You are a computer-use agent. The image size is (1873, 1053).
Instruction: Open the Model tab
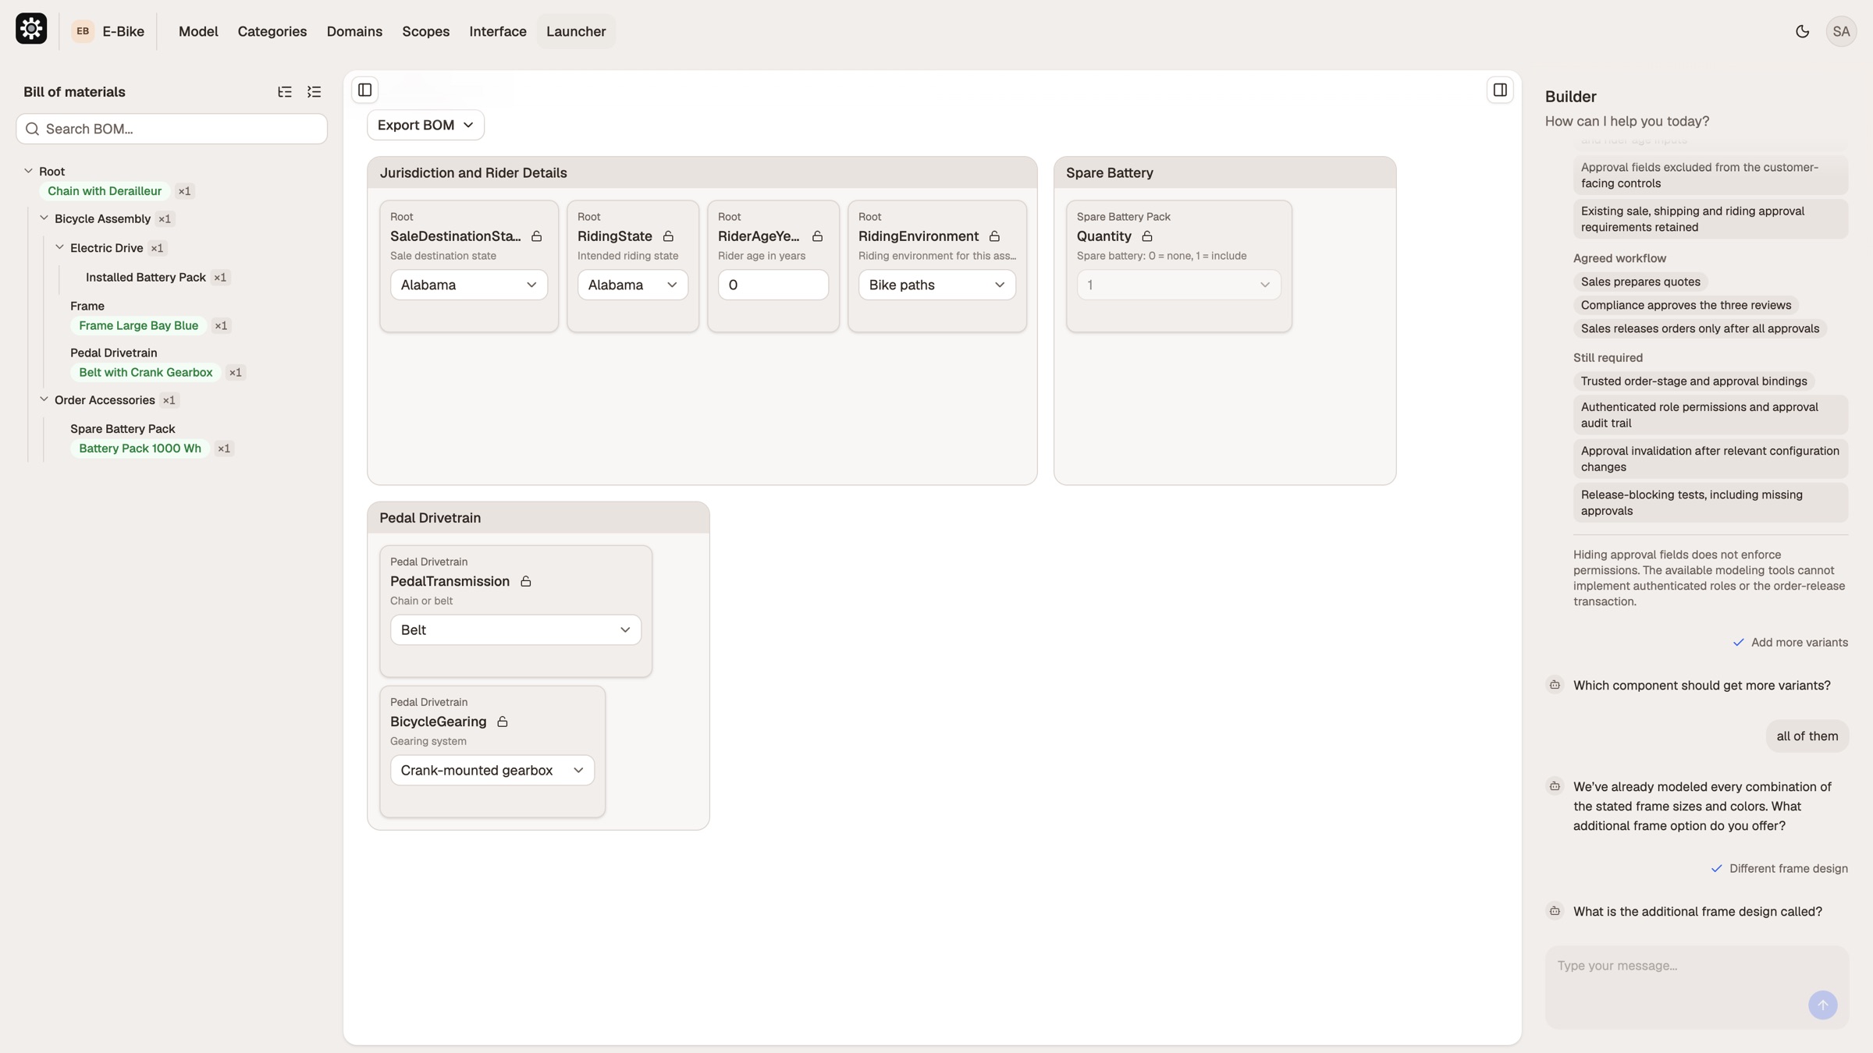click(x=198, y=31)
